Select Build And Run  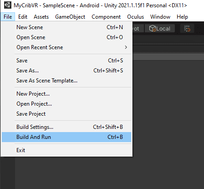pyautogui.click(x=66, y=137)
